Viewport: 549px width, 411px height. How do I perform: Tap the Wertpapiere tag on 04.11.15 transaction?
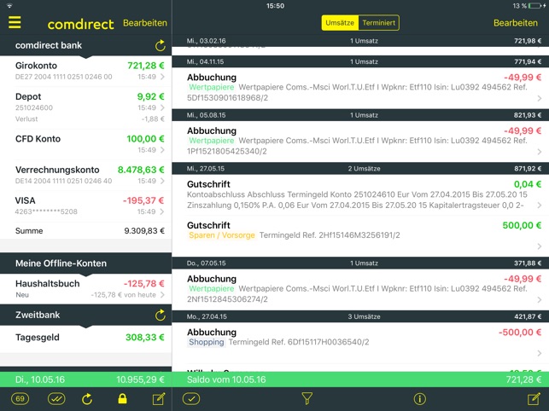[x=212, y=87]
